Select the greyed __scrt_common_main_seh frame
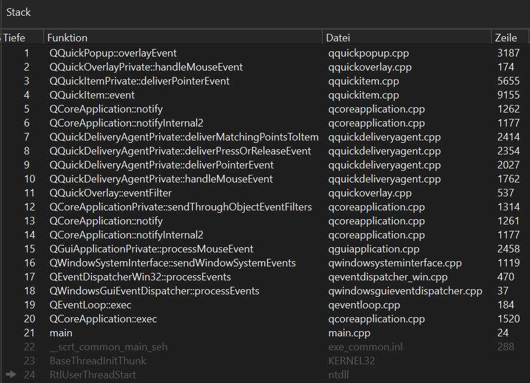Image resolution: width=530 pixels, height=383 pixels. (x=265, y=346)
